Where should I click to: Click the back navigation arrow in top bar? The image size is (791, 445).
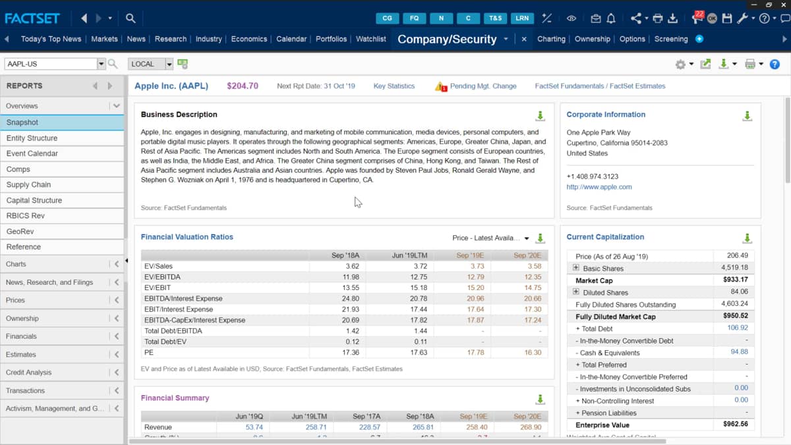[84, 18]
